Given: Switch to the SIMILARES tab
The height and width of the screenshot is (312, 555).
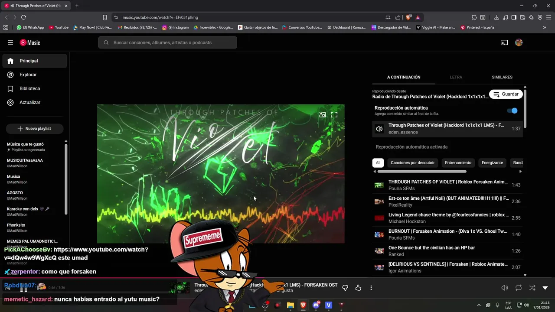Looking at the screenshot, I should click(x=502, y=77).
